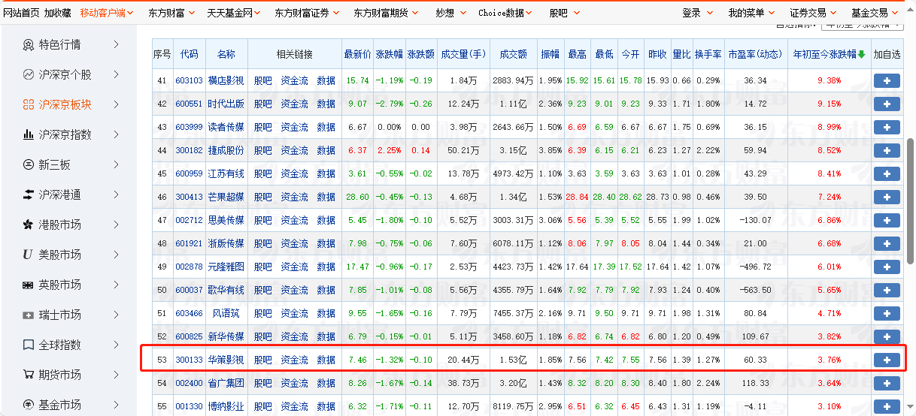916x416 pixels.
Task: Click the 沪深京板块 grid icon
Action: tap(29, 104)
